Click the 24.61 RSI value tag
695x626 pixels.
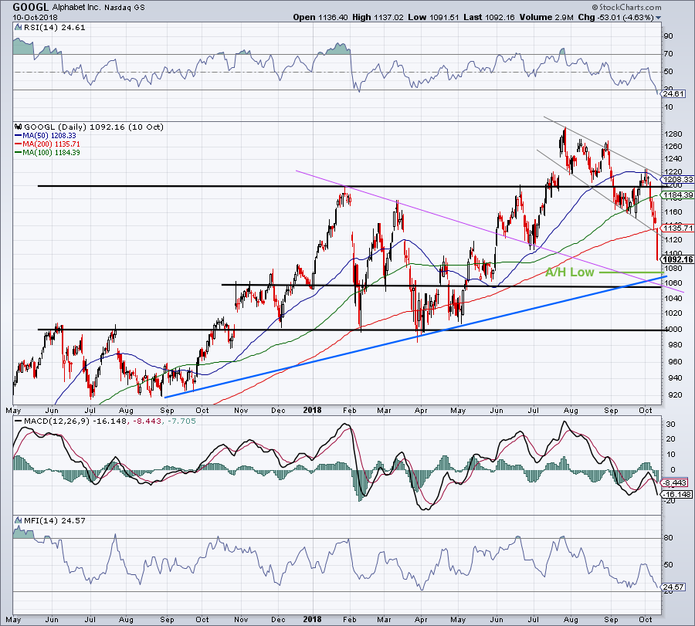[674, 94]
